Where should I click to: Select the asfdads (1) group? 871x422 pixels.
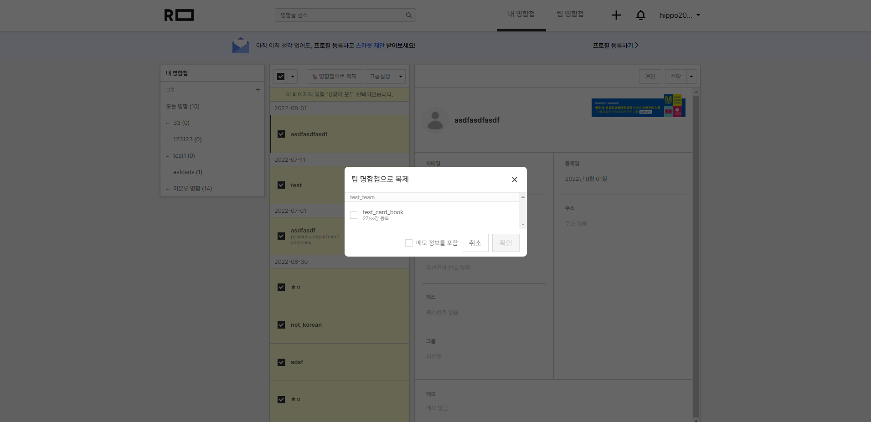pyautogui.click(x=188, y=172)
